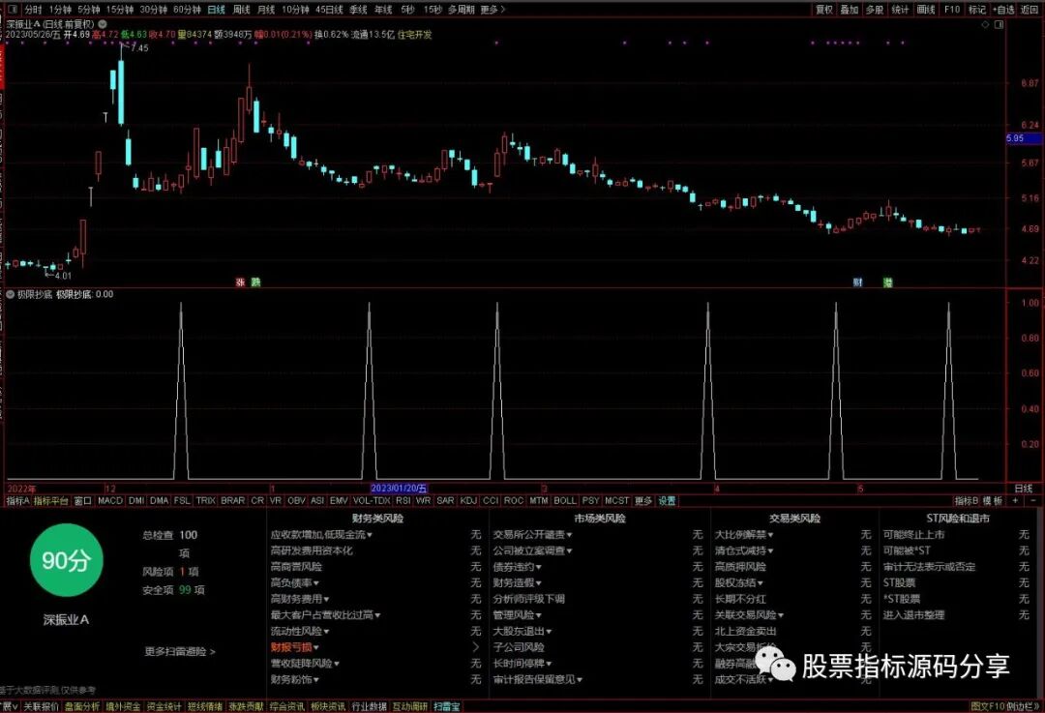Click the window icon before 分时
This screenshot has width=1045, height=713.
pyautogui.click(x=12, y=10)
